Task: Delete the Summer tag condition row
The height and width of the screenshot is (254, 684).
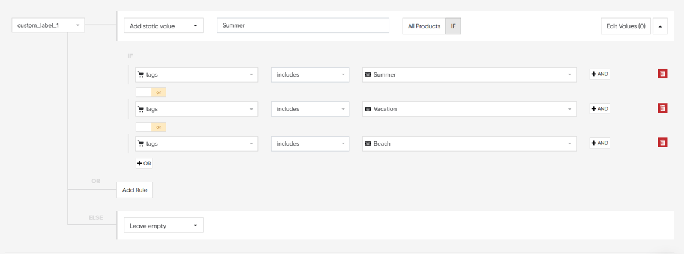Action: pos(662,74)
